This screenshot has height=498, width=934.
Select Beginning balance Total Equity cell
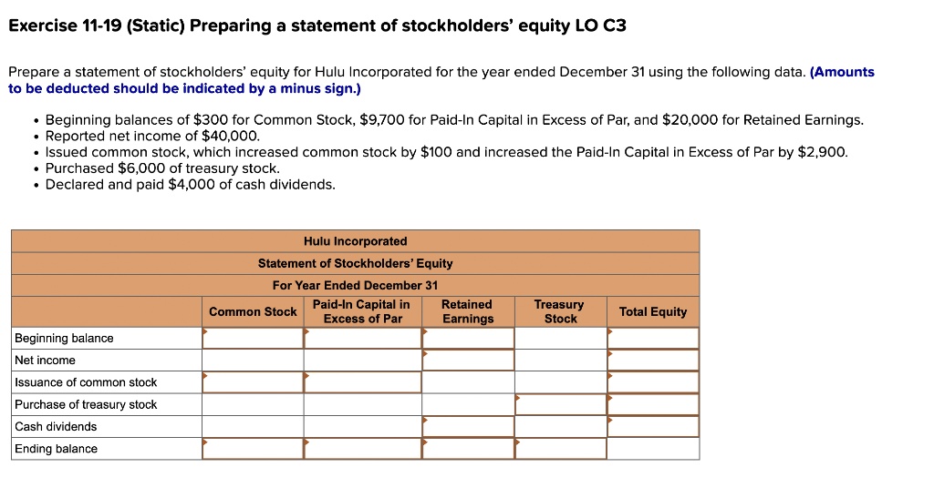tap(653, 339)
